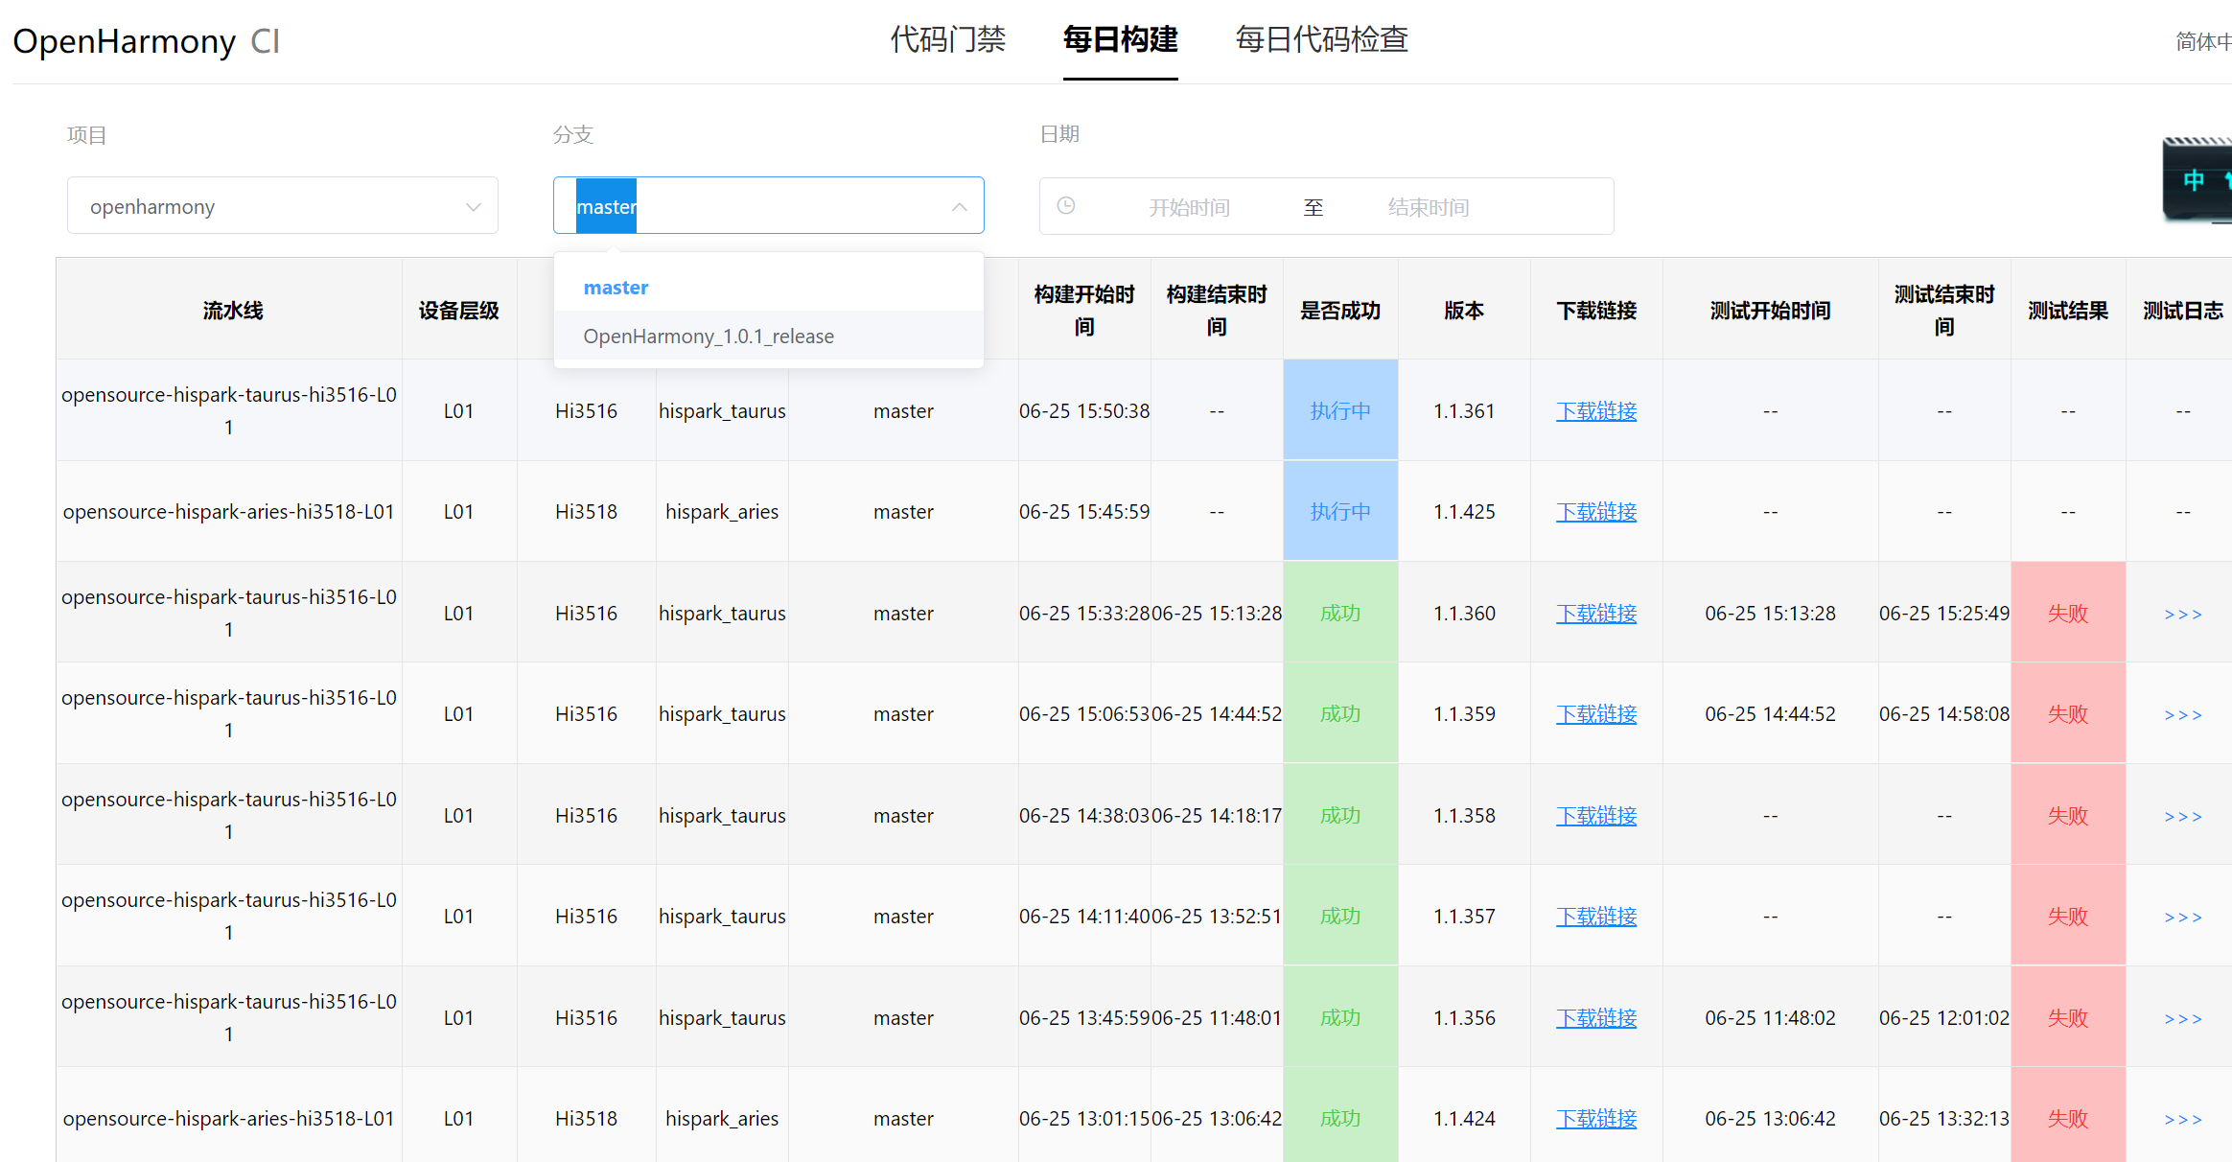Click 下载链接 for version 1.1.425

click(1595, 512)
